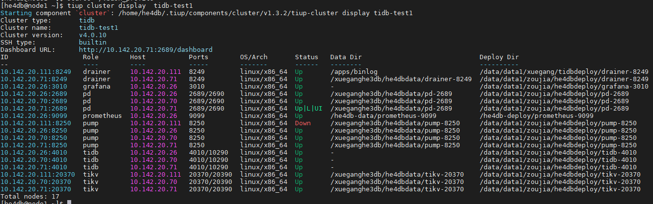Screen dimensions: 653x204
Task: Click the grafana ID 10.142.20.26:3010
Action: 34,87
